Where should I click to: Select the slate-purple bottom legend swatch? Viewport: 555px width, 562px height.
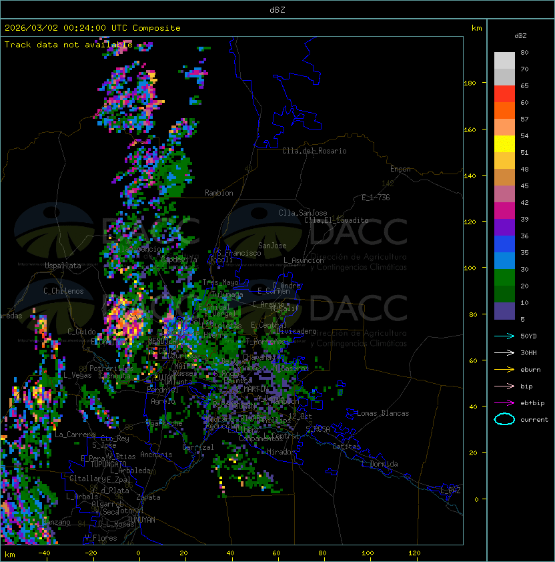(x=504, y=311)
